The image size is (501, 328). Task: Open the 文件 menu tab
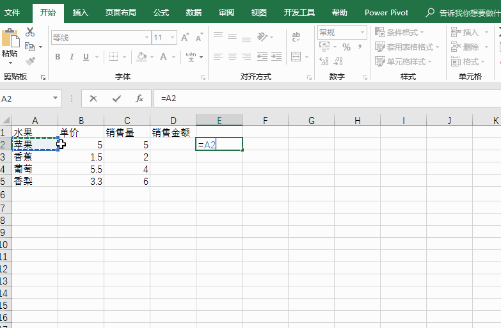pyautogui.click(x=12, y=12)
